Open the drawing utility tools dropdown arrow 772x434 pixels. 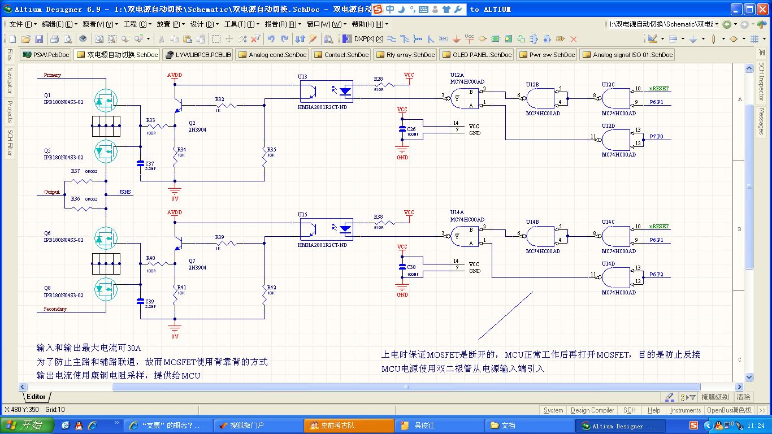[662, 39]
